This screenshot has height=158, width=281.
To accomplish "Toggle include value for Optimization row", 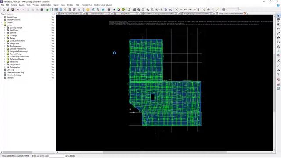I will [53, 67].
